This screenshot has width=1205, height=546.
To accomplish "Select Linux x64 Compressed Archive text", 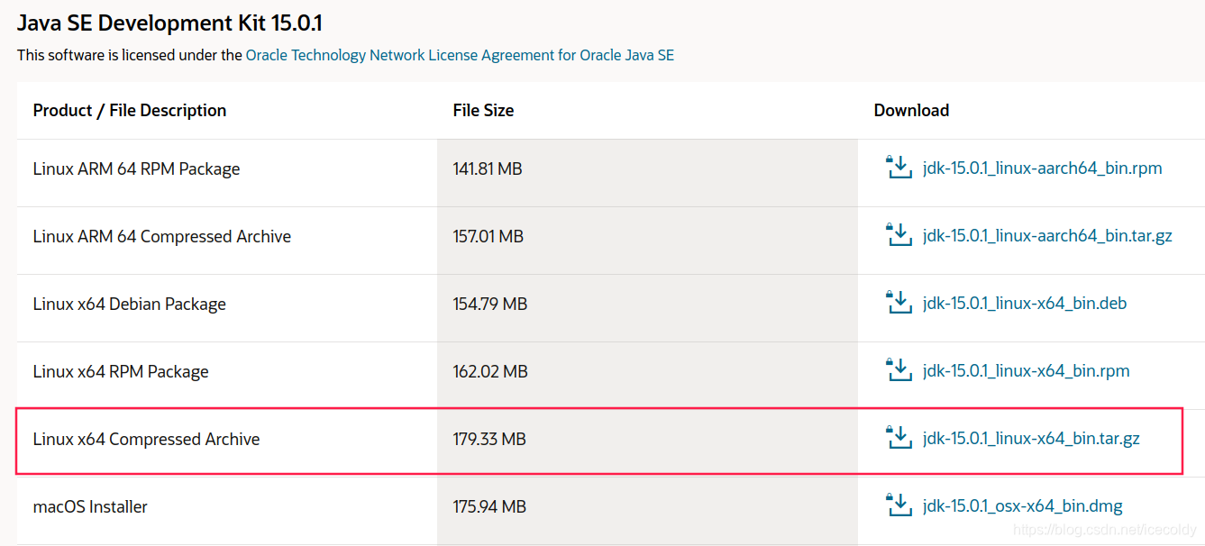I will [x=147, y=440].
